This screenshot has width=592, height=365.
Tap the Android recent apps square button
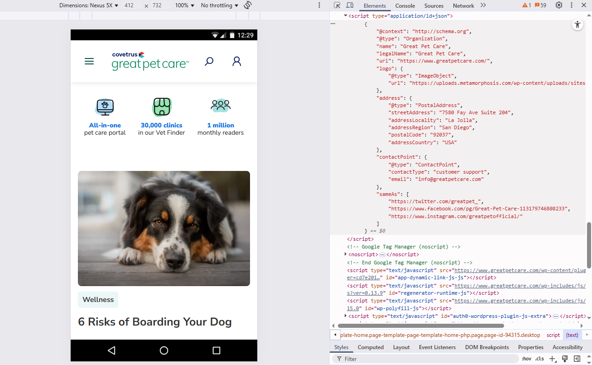tap(217, 350)
